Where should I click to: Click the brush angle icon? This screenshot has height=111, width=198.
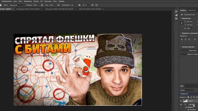point(83,5)
